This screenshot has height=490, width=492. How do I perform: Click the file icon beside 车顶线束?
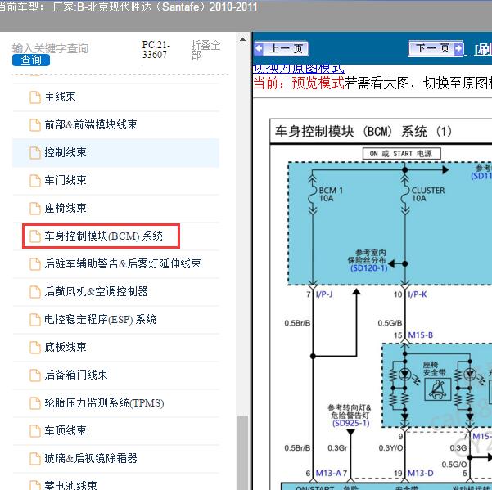[x=35, y=431]
